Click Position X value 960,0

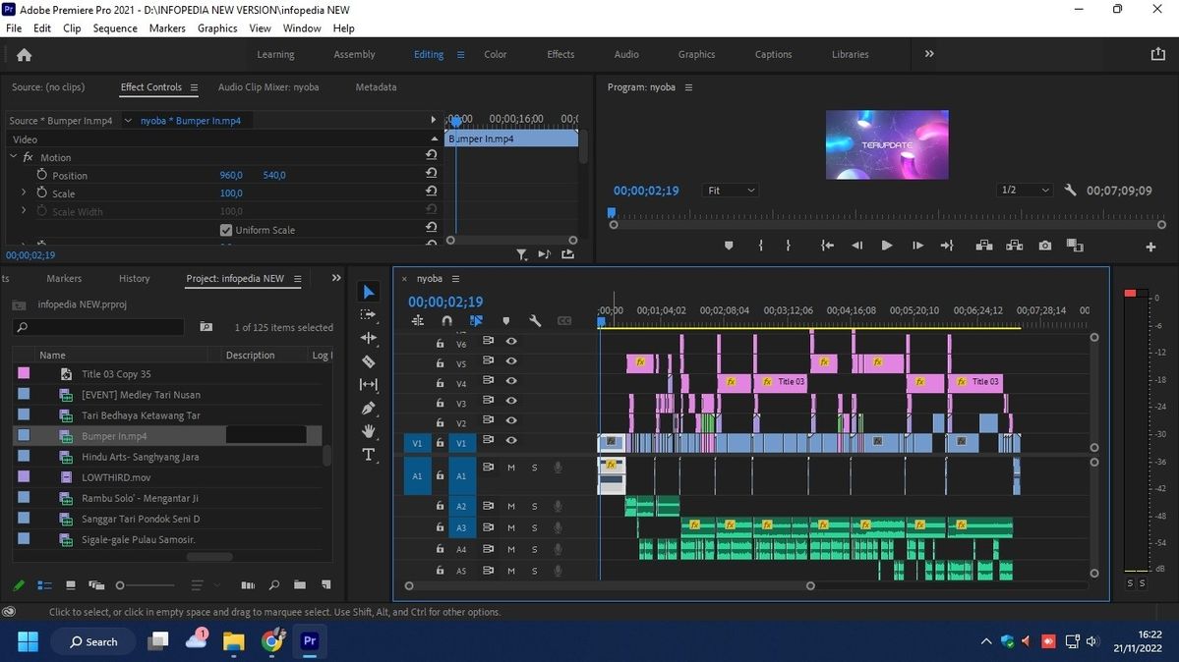pos(231,175)
